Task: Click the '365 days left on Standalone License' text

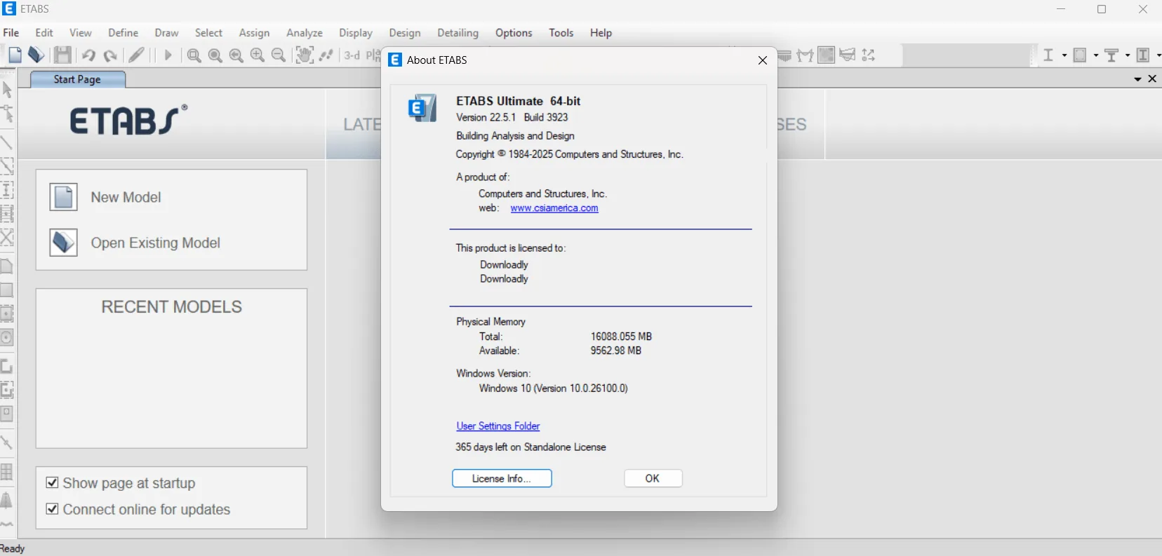Action: (531, 447)
